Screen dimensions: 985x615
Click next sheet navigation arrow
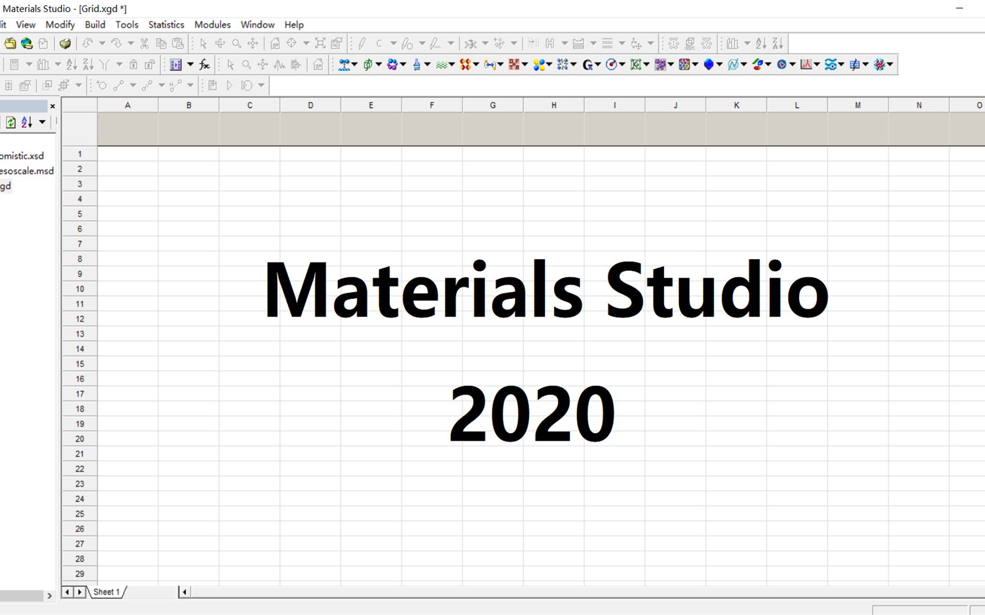80,592
